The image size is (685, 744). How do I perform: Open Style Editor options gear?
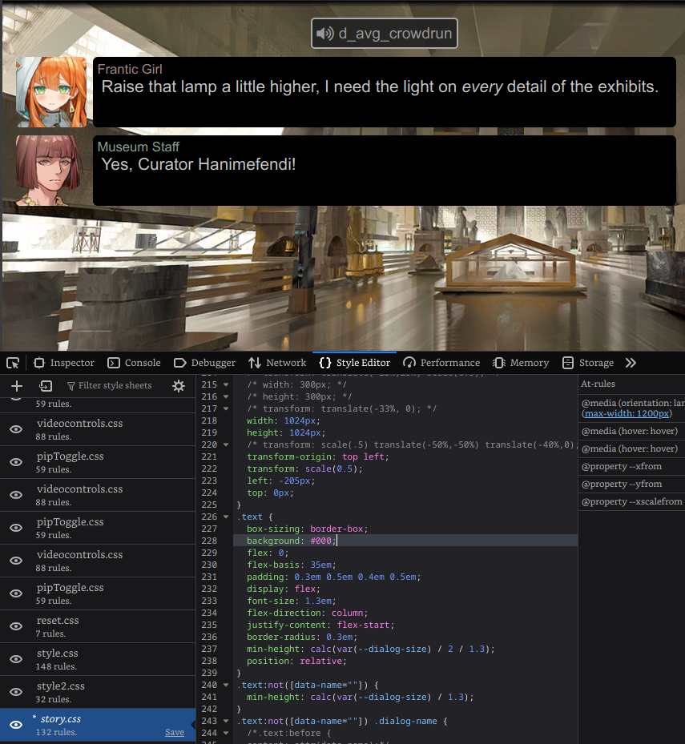tap(179, 386)
